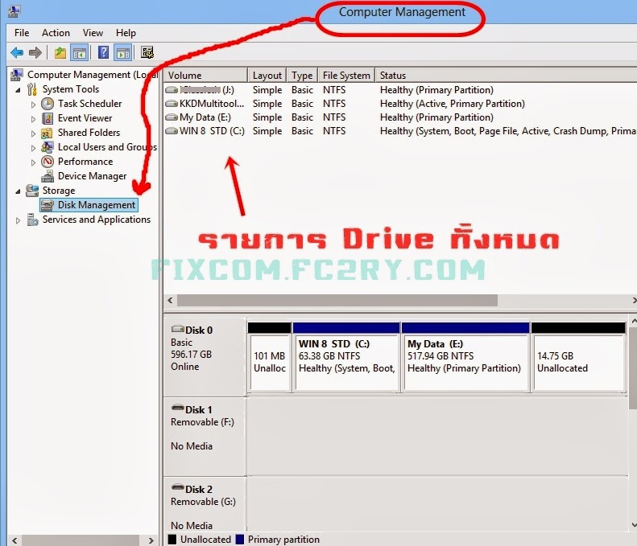The height and width of the screenshot is (546, 637).
Task: Click the Computer Management title bar icon
Action: pos(14,11)
